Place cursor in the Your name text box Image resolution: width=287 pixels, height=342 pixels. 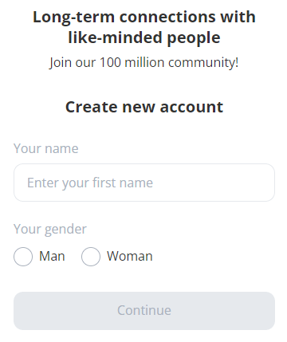(144, 183)
